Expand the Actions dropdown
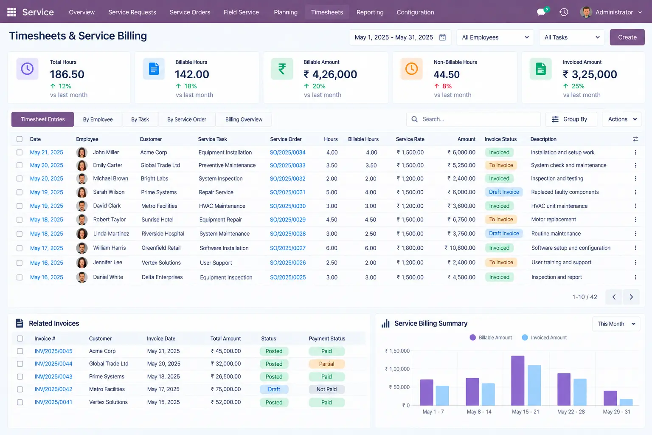 622,119
